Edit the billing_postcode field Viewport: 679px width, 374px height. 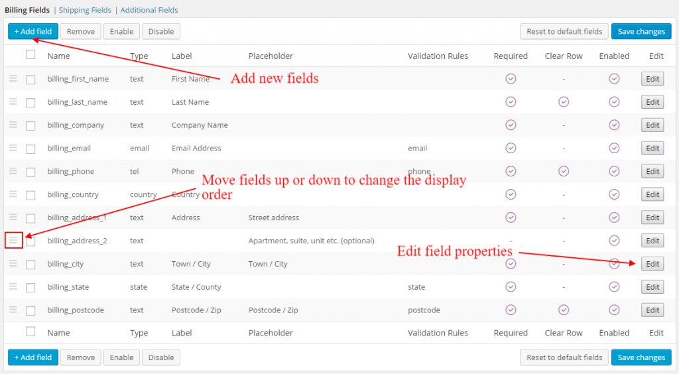coord(652,310)
